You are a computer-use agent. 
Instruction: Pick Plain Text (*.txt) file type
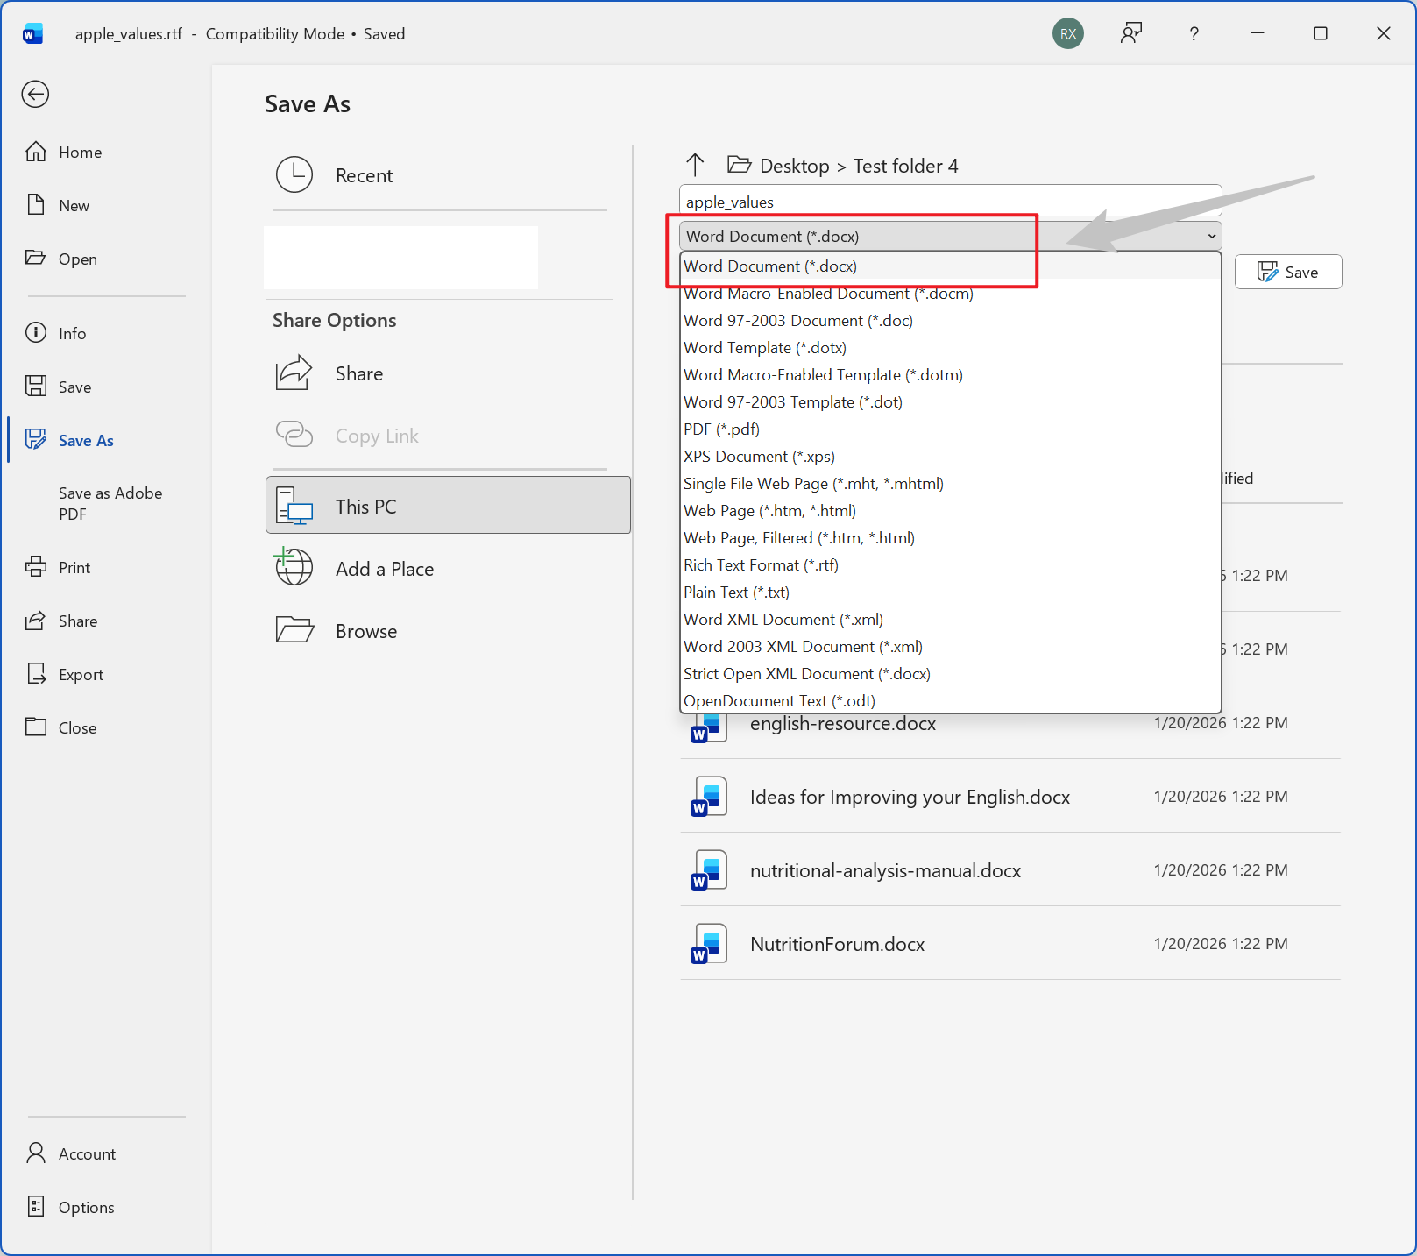pos(736,593)
